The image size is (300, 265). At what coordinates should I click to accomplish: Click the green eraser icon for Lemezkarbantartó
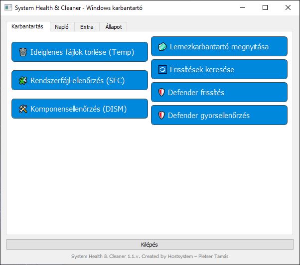[x=162, y=47]
